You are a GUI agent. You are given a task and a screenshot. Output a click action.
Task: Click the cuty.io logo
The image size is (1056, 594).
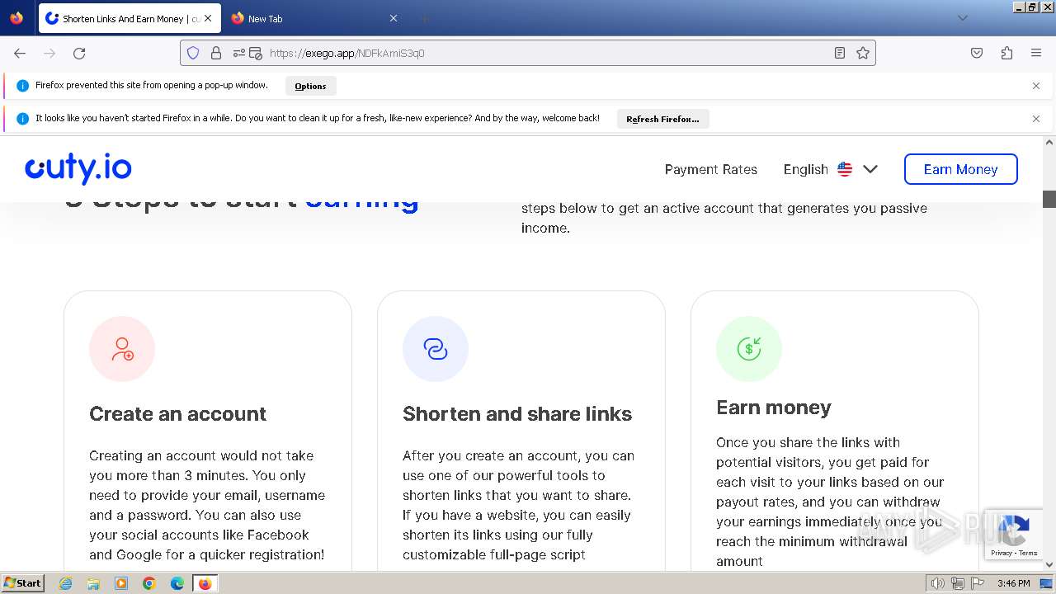coord(78,169)
